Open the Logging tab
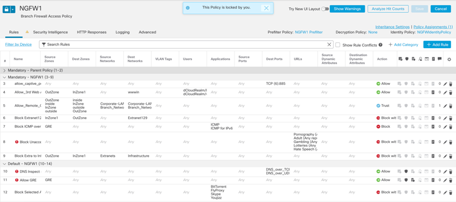This screenshot has width=456, height=202. pyautogui.click(x=122, y=32)
